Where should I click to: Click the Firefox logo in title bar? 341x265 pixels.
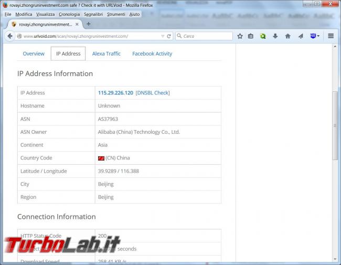[x=5, y=5]
